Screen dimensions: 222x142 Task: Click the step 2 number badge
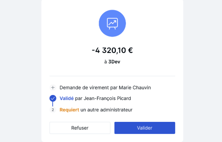53,110
